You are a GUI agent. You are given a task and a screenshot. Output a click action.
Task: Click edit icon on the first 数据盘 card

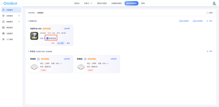click(x=39, y=59)
